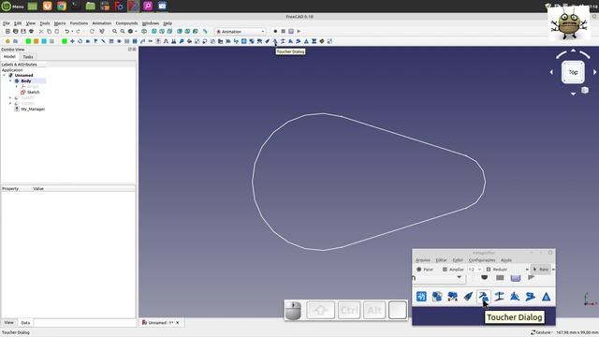This screenshot has width=599, height=337.
Task: Click the save document icon
Action: click(23, 31)
